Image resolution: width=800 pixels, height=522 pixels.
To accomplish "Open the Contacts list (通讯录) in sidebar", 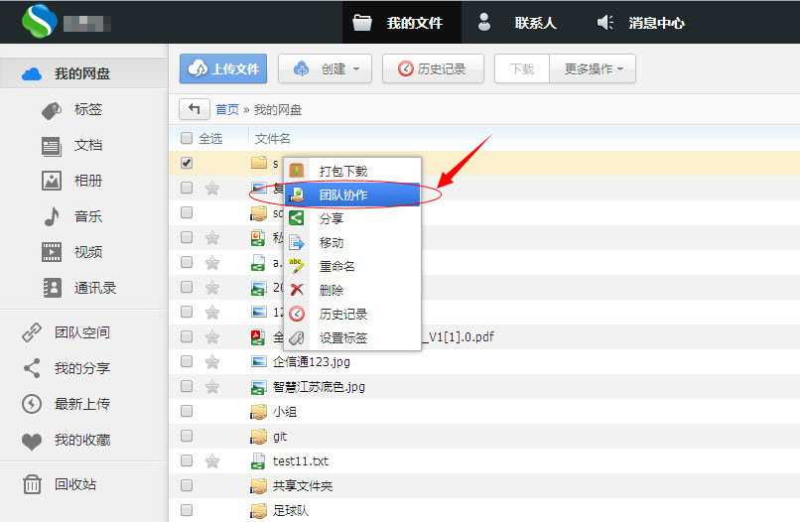I will [94, 288].
